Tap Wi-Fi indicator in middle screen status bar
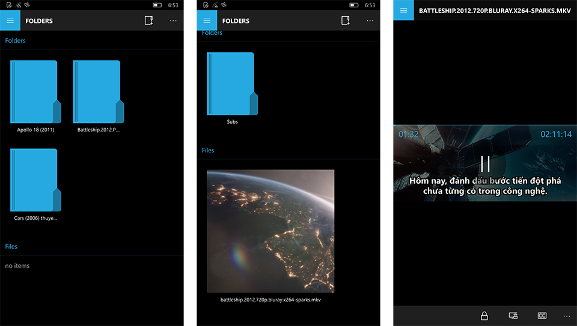Screen dimensions: 577x326 click(215, 5)
